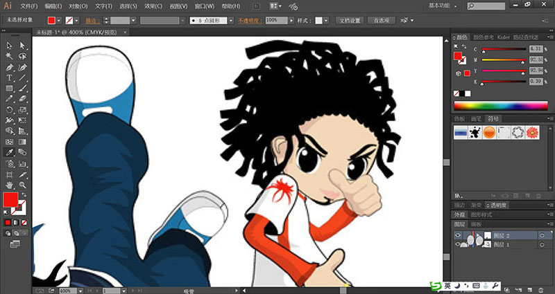Open the 编辑(E) menu
Viewport: 555px width, 294px height.
pos(53,6)
